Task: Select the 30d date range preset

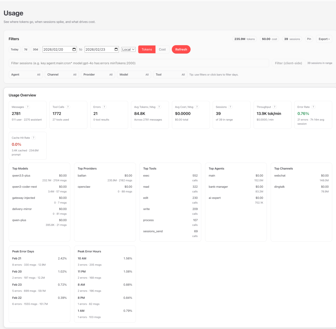Action: [35, 49]
